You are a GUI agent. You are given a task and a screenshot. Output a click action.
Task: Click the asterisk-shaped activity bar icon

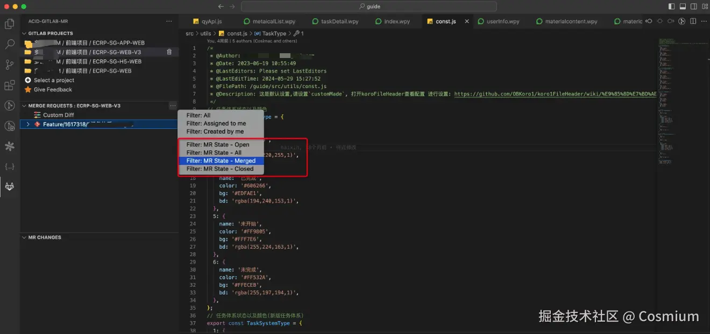9,146
